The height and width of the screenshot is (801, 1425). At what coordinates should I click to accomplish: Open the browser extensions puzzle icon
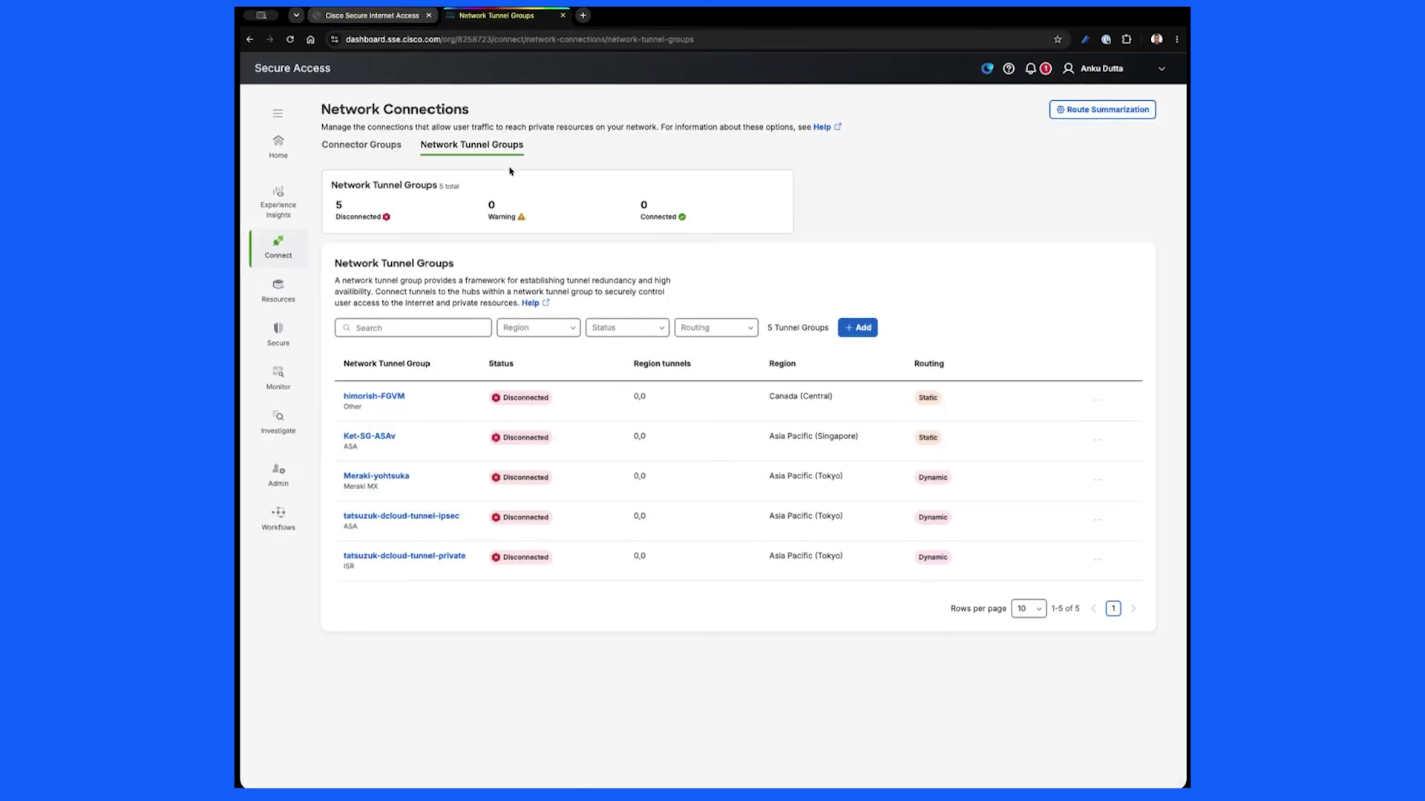[x=1127, y=39]
